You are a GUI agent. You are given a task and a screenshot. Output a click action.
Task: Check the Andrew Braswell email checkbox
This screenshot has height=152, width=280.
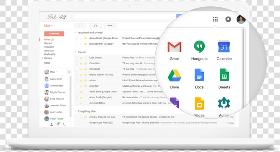77,117
